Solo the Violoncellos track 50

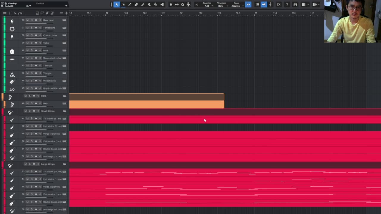click(x=32, y=141)
